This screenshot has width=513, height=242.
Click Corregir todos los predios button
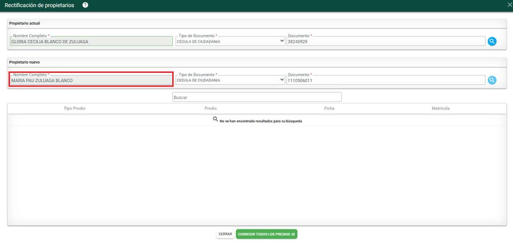[x=266, y=234]
